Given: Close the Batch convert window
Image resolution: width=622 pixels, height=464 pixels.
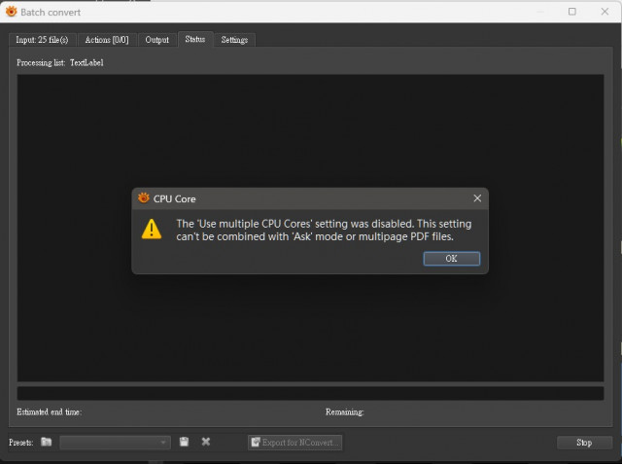Looking at the screenshot, I should pyautogui.click(x=605, y=12).
